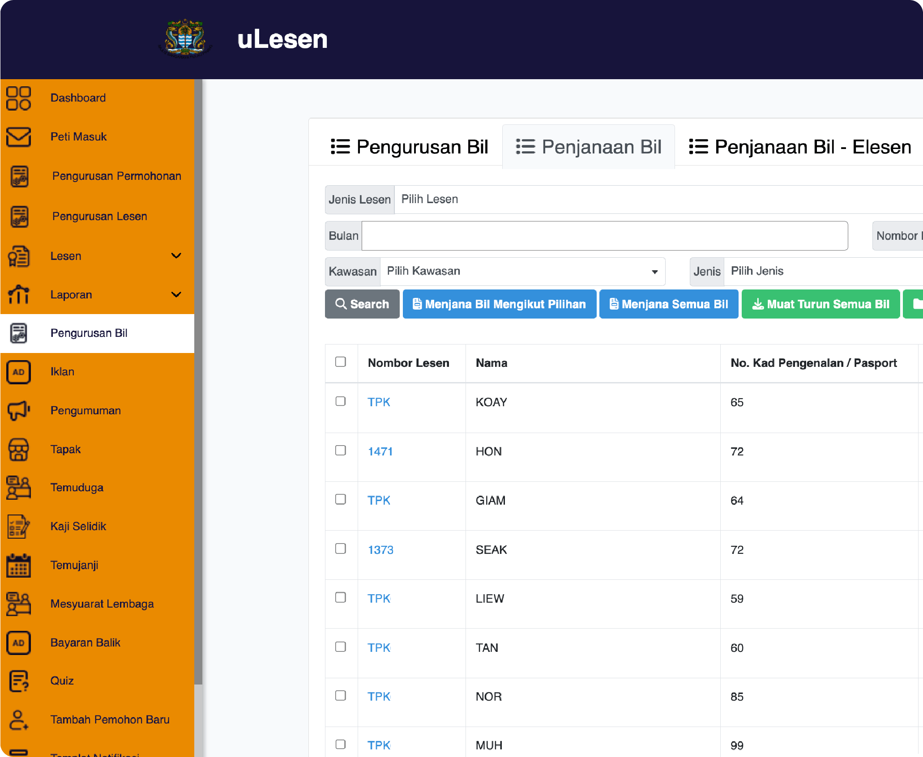Click the Peti Masuk envelope icon
The image size is (923, 757).
tap(18, 137)
